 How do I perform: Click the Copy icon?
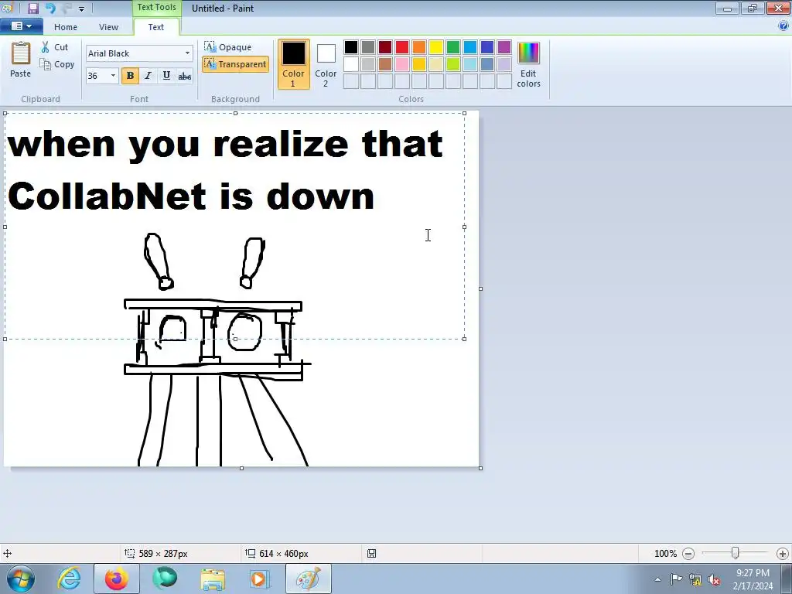click(46, 64)
